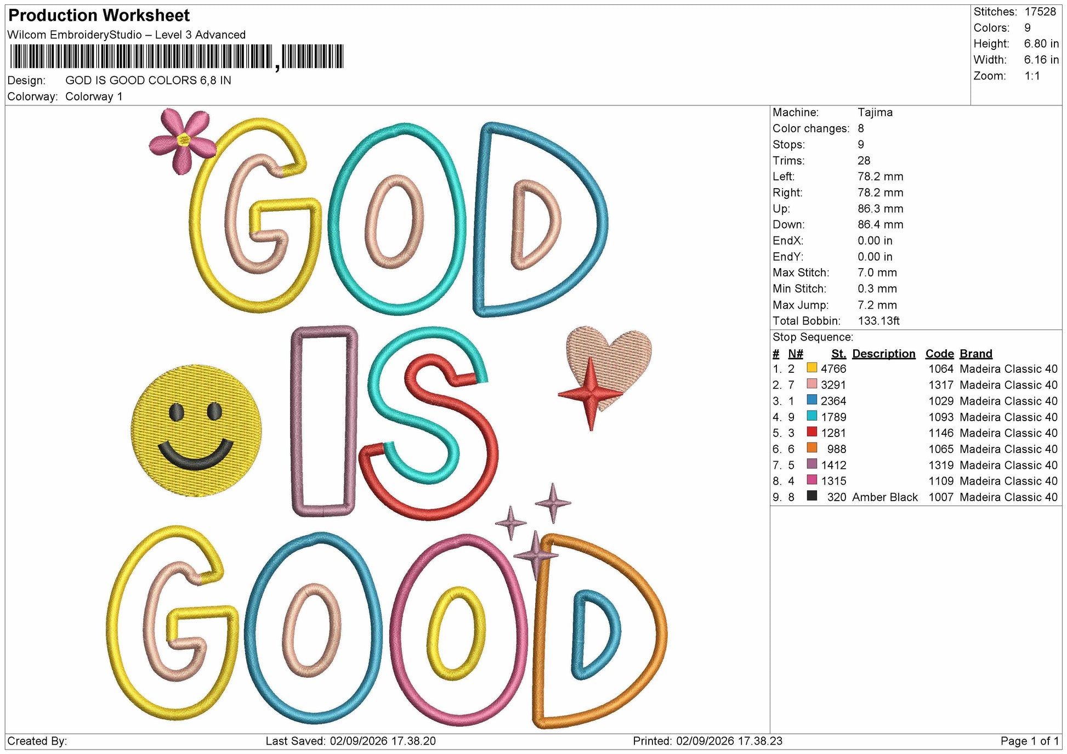This screenshot has width=1067, height=754.
Task: Click the red four-point star
Action: (591, 394)
